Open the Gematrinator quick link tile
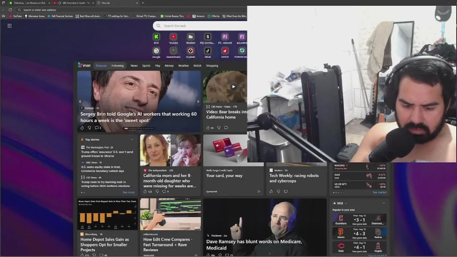 pyautogui.click(x=173, y=53)
